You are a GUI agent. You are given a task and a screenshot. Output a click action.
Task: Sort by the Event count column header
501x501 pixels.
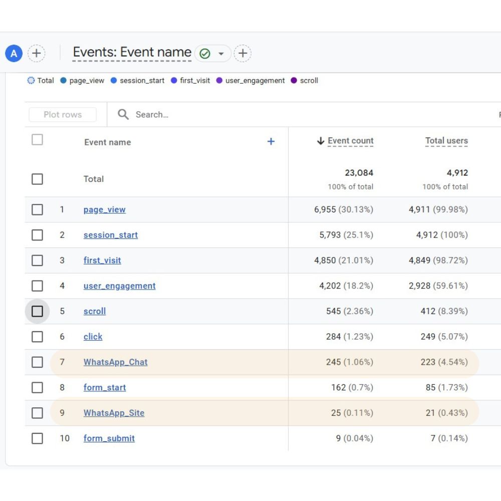pyautogui.click(x=351, y=141)
